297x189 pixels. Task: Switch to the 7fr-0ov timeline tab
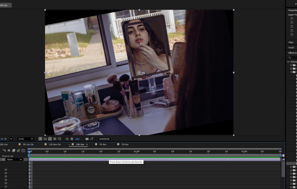tap(125, 145)
